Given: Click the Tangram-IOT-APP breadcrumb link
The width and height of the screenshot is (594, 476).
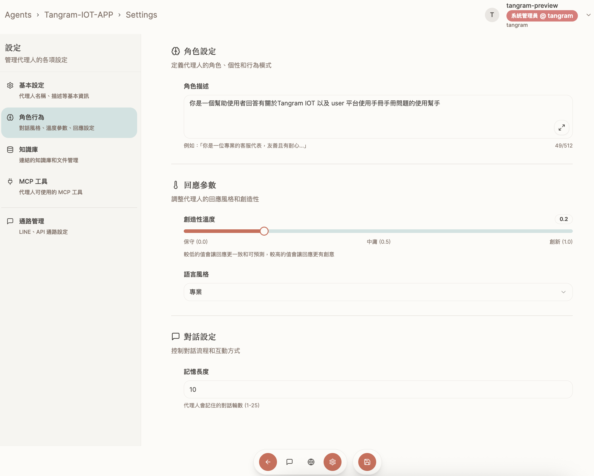Looking at the screenshot, I should (x=79, y=15).
